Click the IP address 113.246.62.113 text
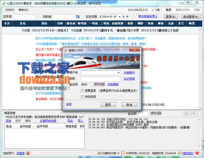The height and width of the screenshot is (158, 204). click(138, 10)
